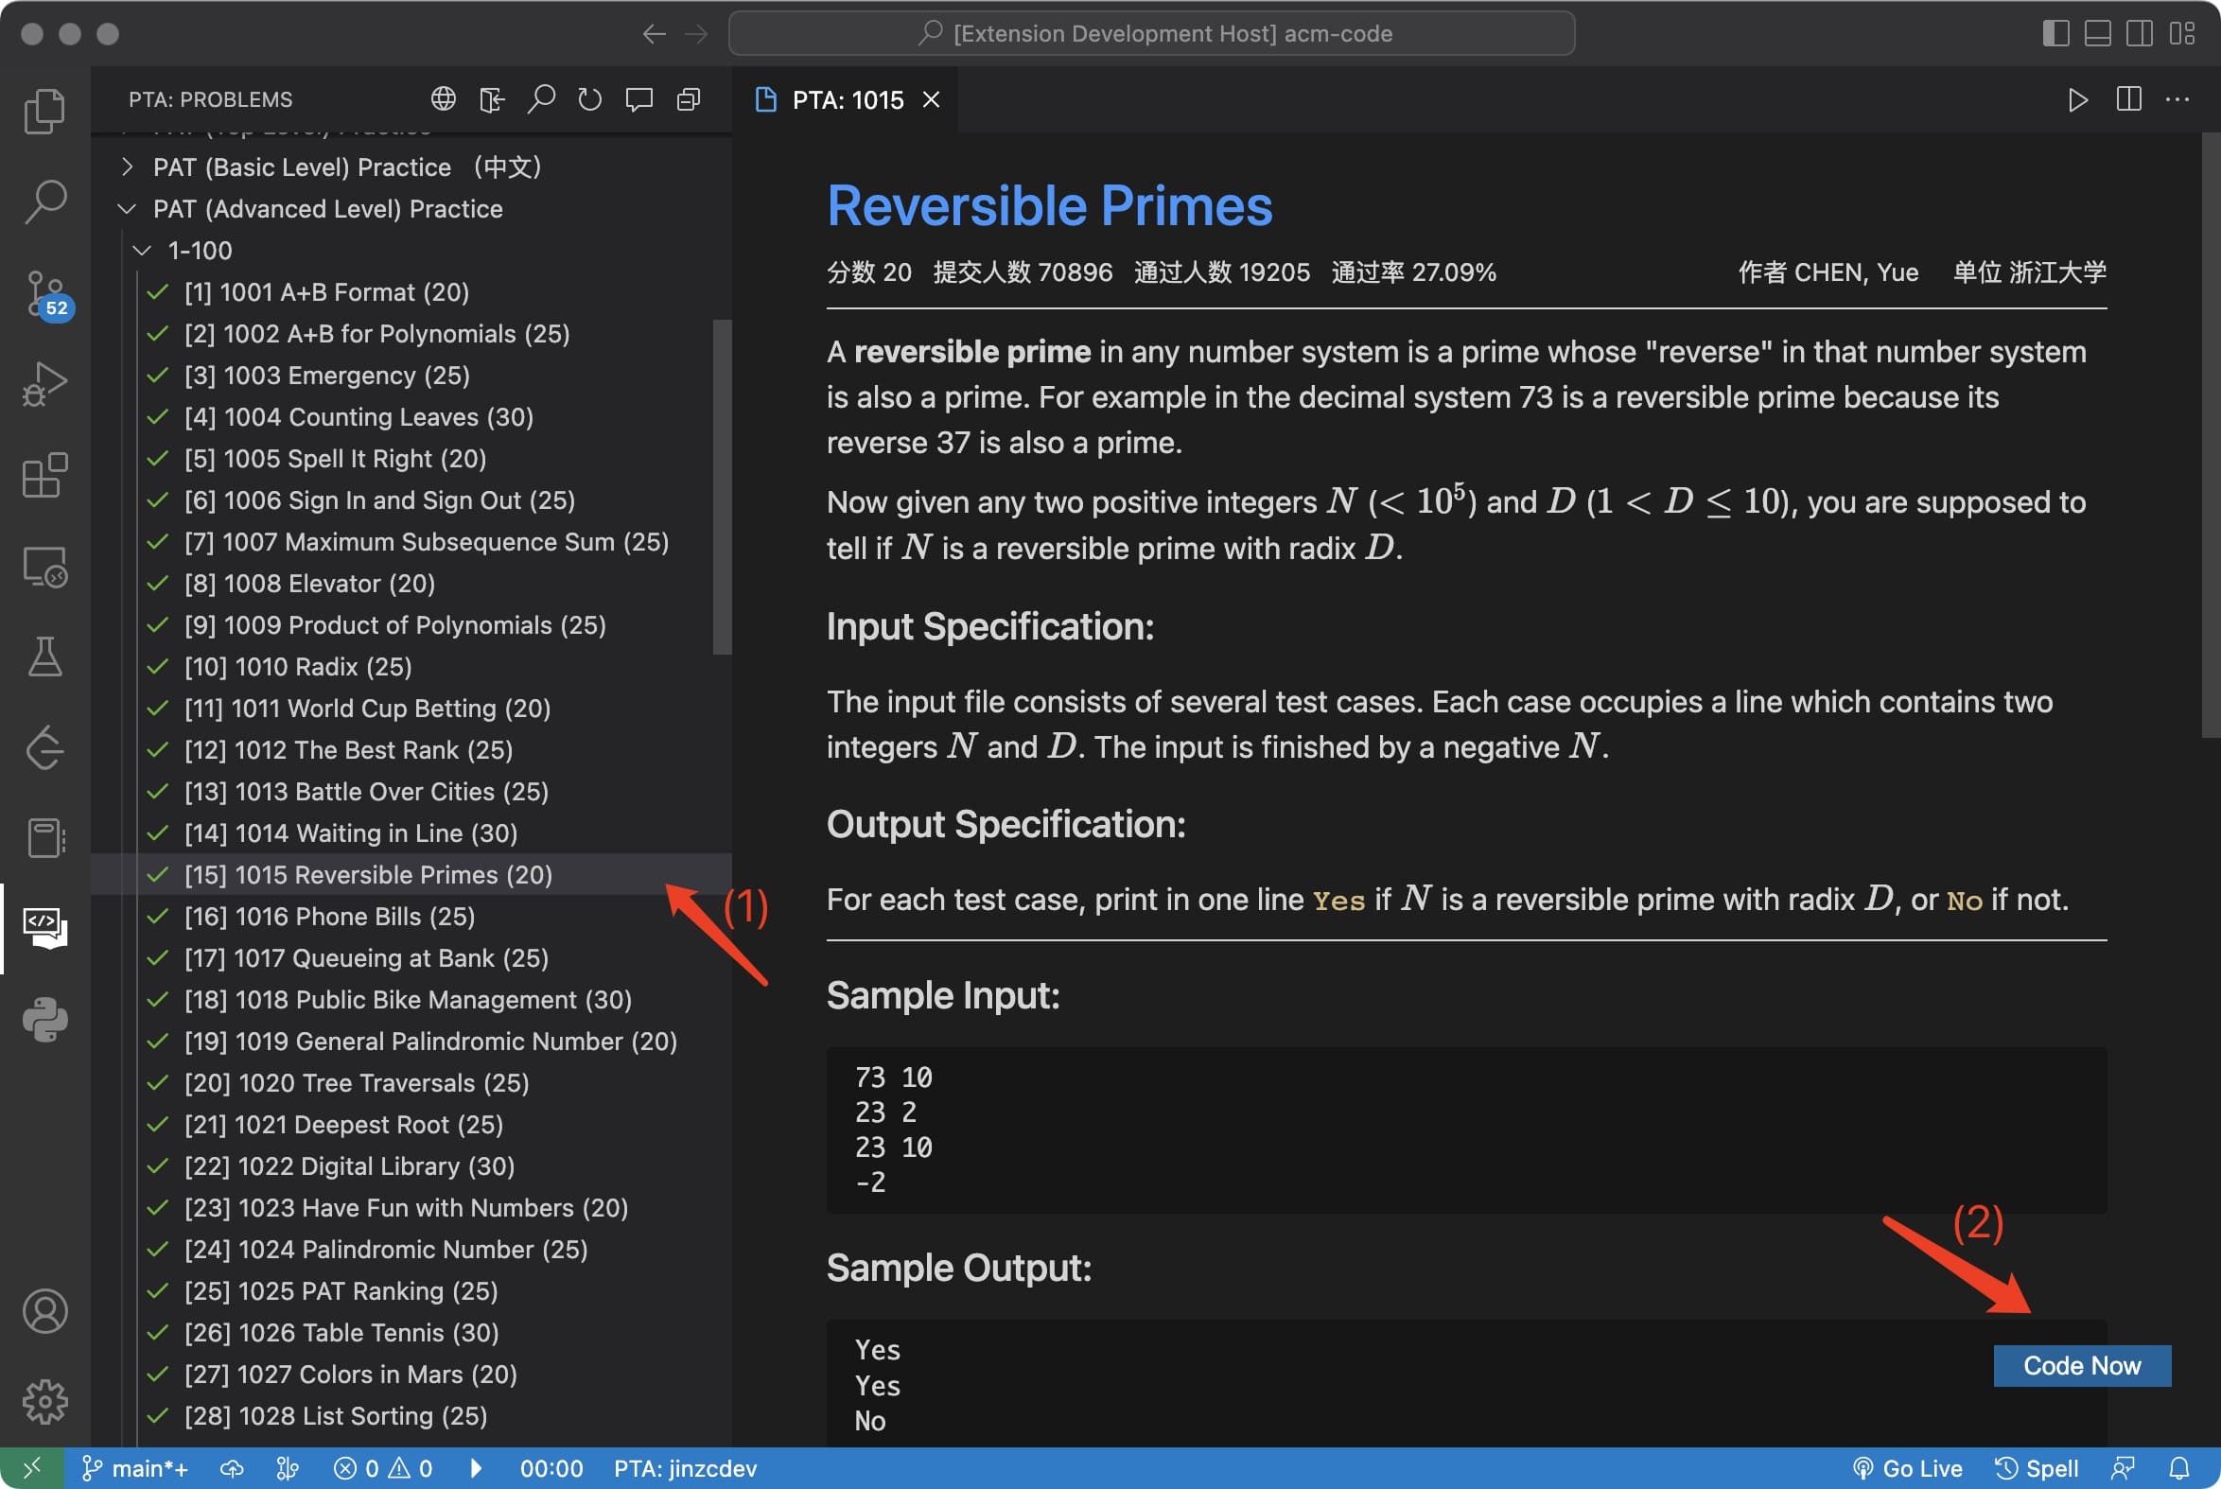
Task: Click the problems tree vertical scrollbar
Action: pos(722,486)
